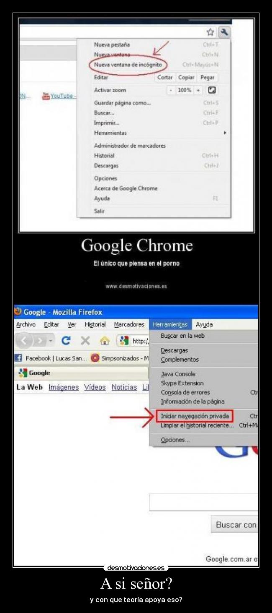Select Nueva ventana de incógnito
The image size is (272, 613).
coord(128,65)
